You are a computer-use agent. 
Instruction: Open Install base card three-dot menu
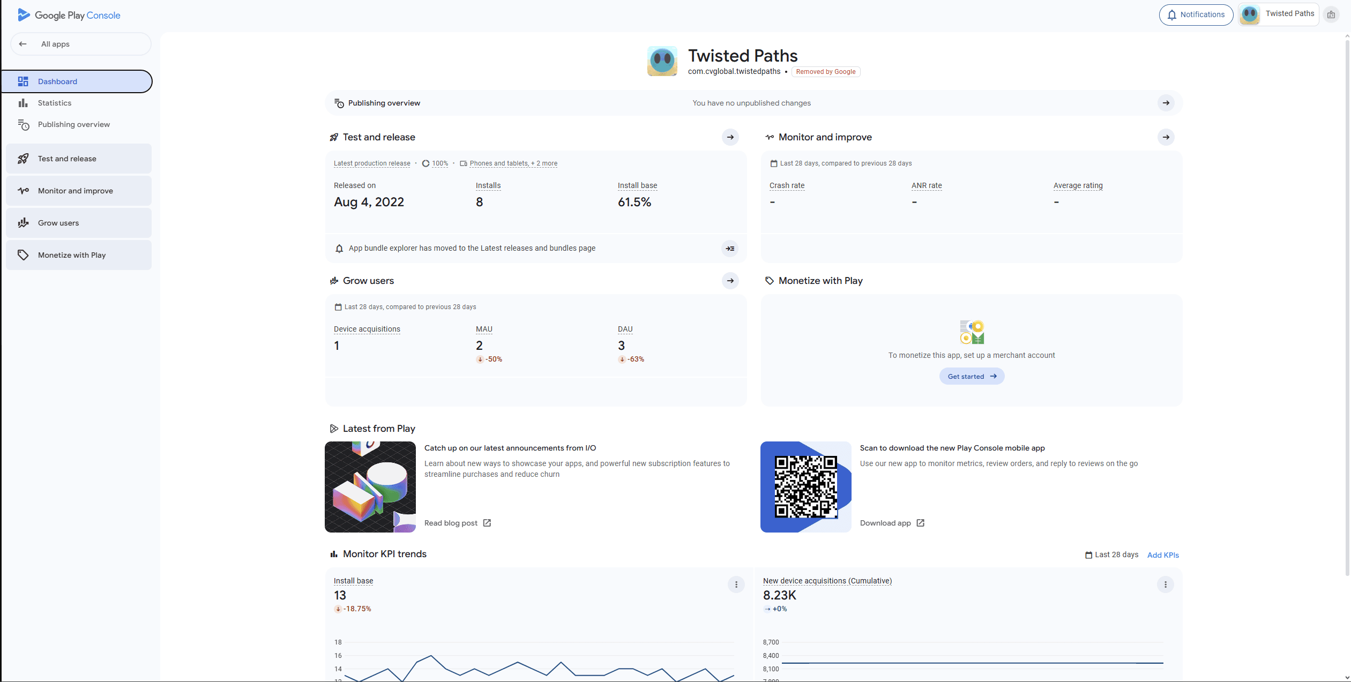736,584
